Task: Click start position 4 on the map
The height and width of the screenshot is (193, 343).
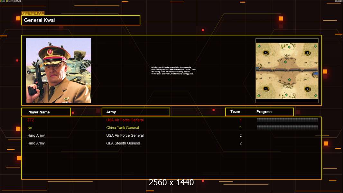Action: (x=266, y=52)
